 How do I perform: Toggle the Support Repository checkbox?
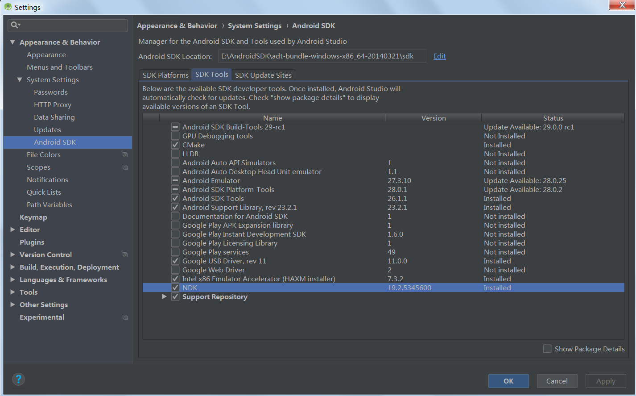click(x=175, y=297)
